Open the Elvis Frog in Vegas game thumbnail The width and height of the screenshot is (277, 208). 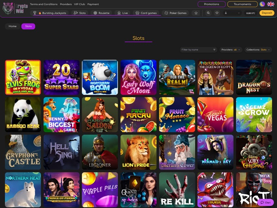click(23, 77)
